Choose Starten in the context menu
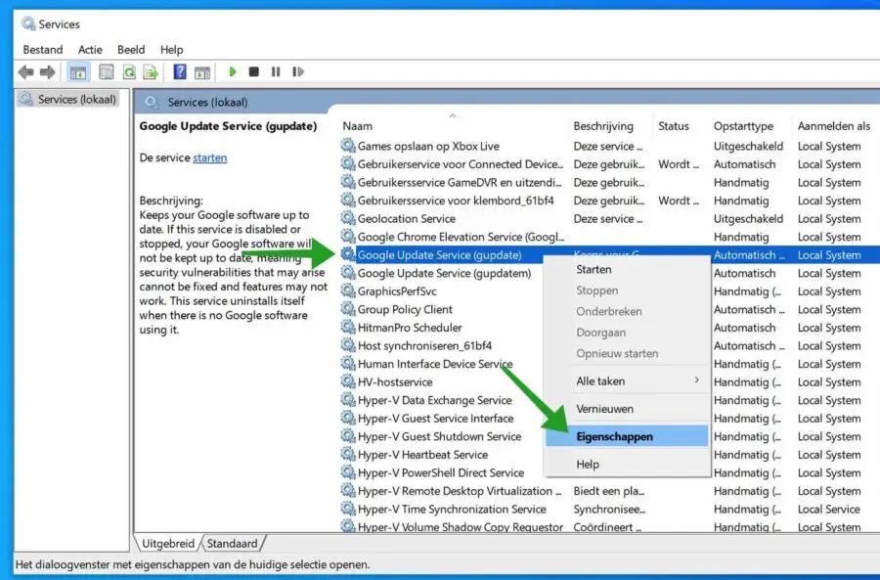 click(627, 270)
